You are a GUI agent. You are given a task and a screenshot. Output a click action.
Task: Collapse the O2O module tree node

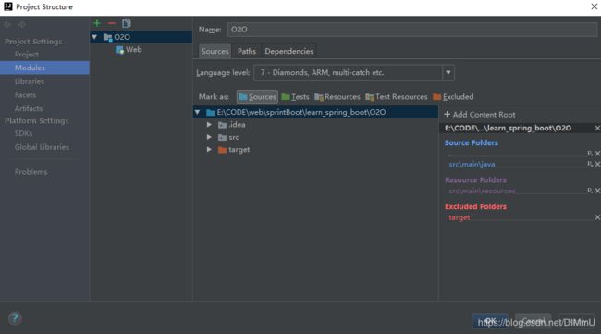tap(94, 37)
